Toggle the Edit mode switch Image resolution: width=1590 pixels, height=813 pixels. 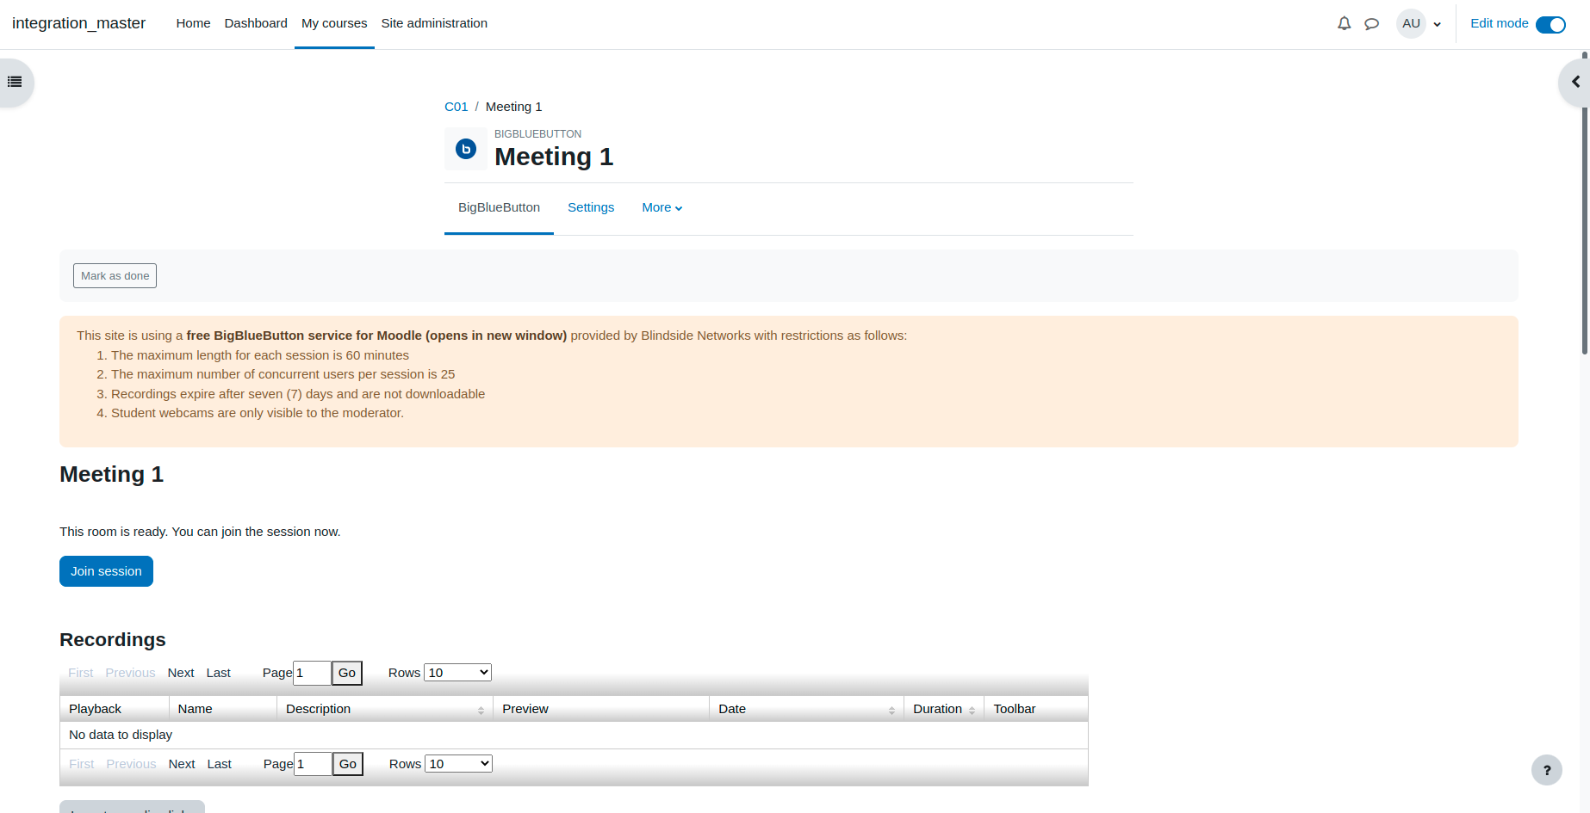click(x=1550, y=24)
